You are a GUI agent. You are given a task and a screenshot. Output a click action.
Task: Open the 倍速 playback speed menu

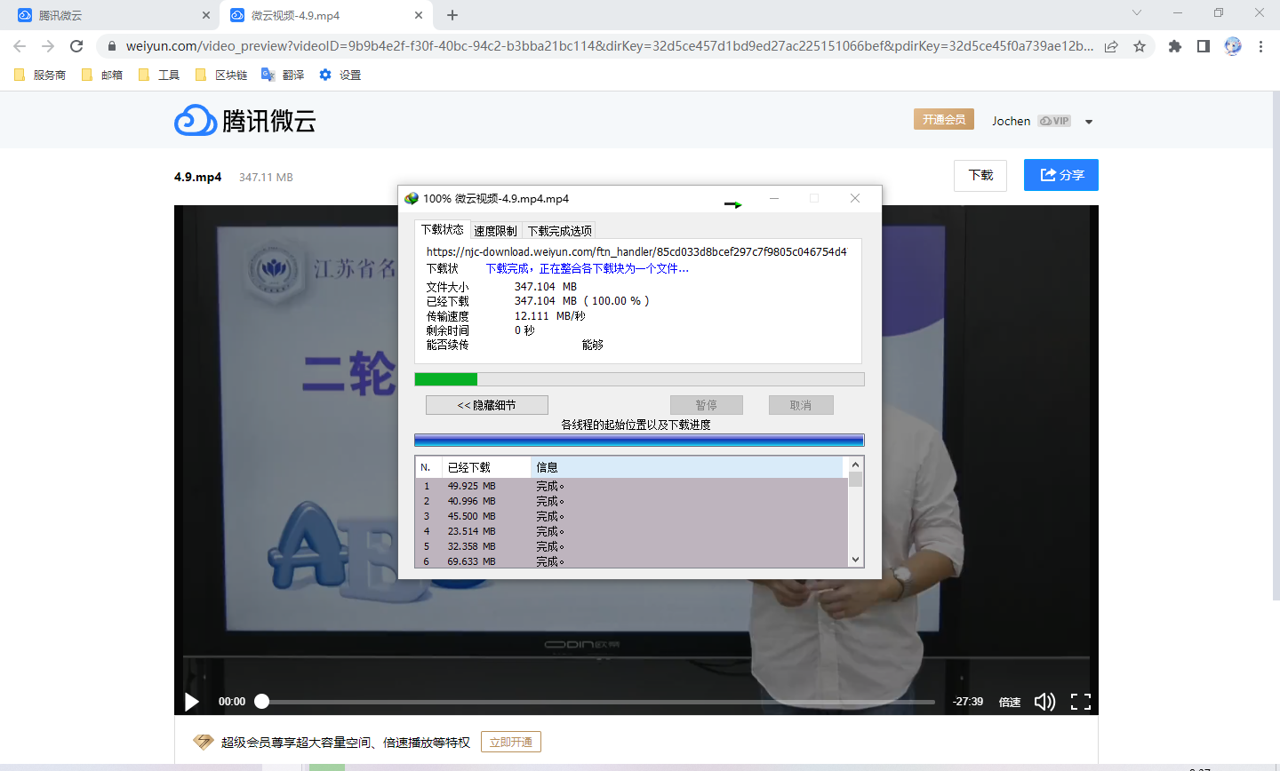(1010, 702)
